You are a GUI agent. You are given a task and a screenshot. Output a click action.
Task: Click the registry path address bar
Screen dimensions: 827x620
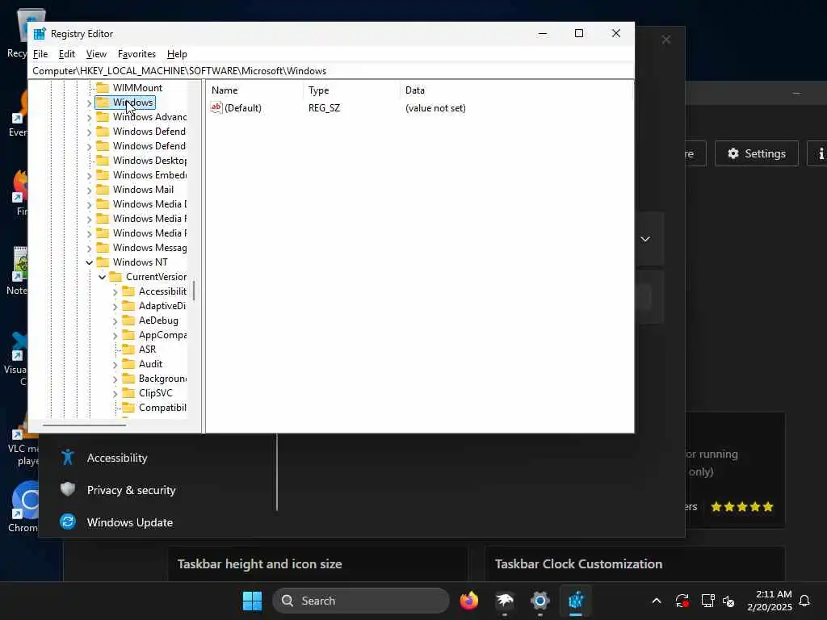[x=330, y=71]
